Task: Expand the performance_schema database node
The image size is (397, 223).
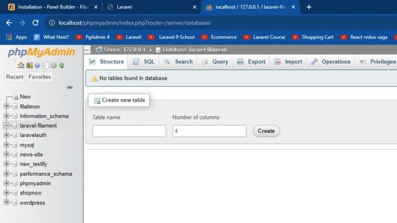Action: click(x=7, y=174)
